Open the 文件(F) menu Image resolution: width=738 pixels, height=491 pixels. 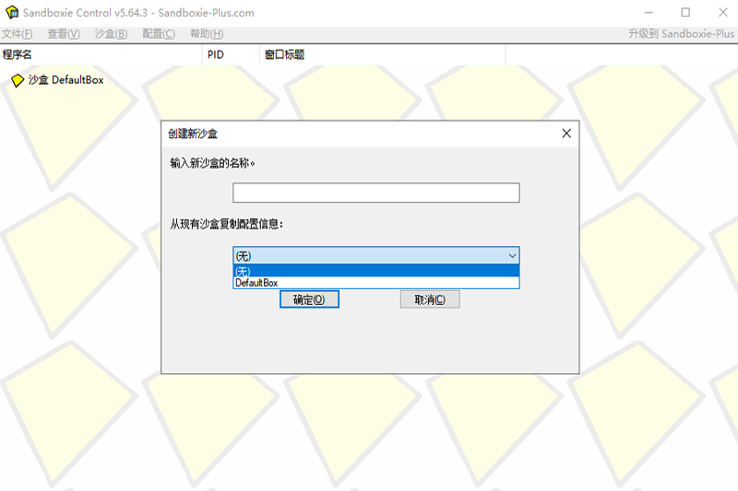[x=17, y=34]
